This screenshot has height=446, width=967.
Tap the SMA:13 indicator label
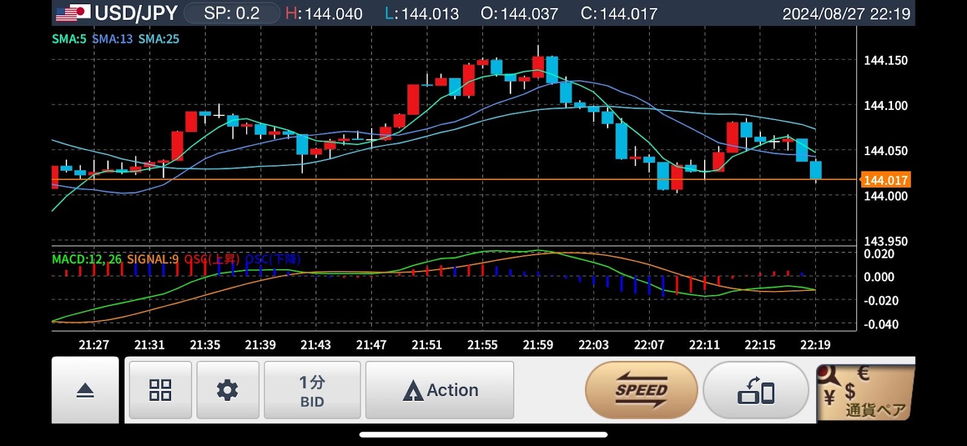112,39
